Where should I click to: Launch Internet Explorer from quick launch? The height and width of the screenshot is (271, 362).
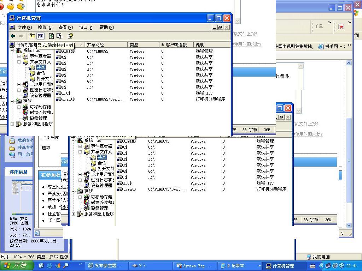(49, 266)
